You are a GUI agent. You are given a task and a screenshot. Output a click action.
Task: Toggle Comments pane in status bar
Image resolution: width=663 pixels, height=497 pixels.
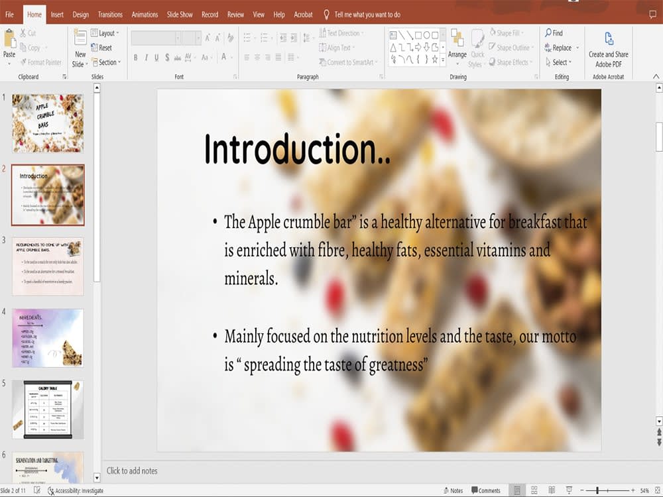pyautogui.click(x=486, y=490)
